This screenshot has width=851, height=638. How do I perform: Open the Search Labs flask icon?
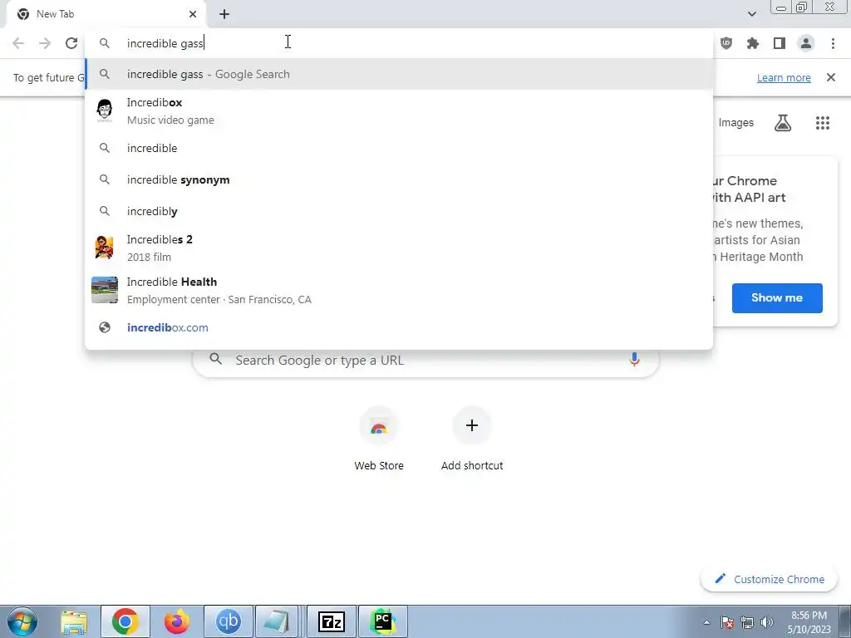pyautogui.click(x=783, y=123)
